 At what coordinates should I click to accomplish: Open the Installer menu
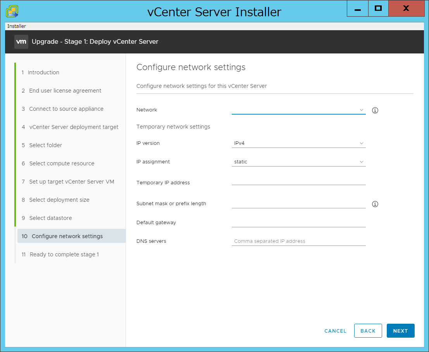click(x=16, y=26)
